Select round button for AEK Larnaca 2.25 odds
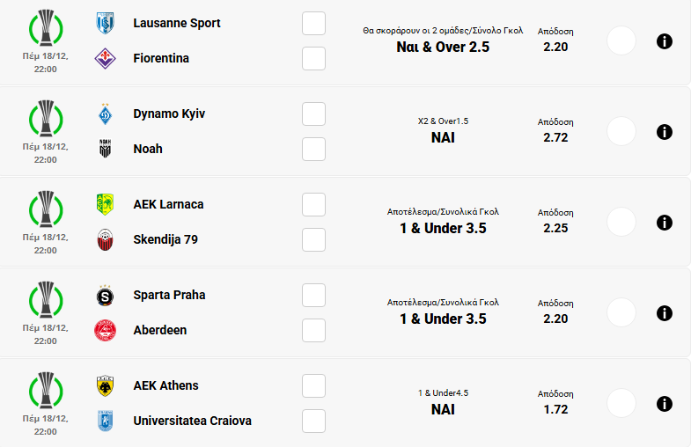The width and height of the screenshot is (691, 447). click(621, 223)
